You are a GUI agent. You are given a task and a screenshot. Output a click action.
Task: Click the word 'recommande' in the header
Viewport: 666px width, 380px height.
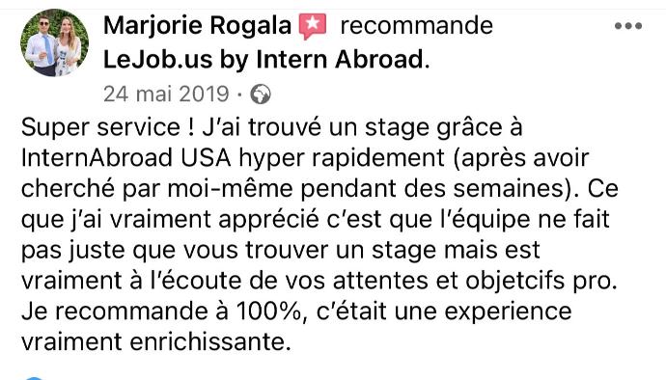coord(417,25)
